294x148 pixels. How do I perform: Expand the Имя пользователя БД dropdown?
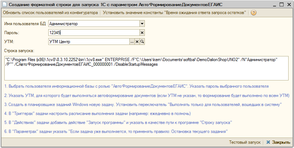pyautogui.click(x=142, y=24)
